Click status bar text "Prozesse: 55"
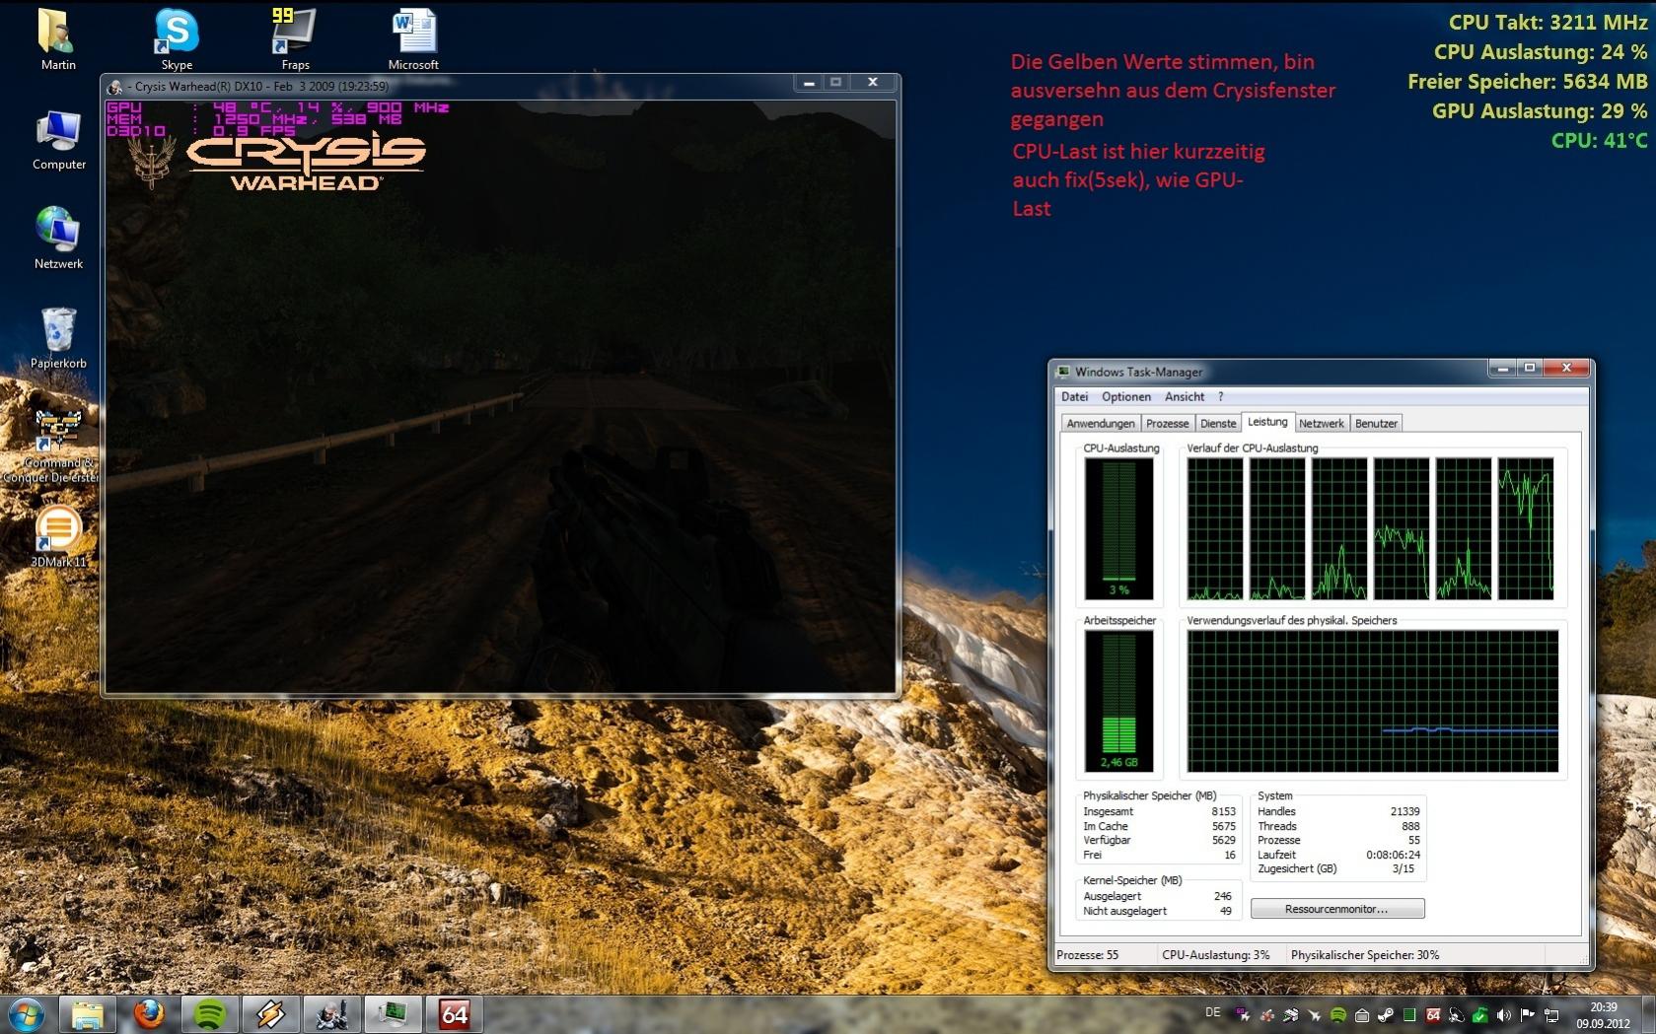1656x1034 pixels. [x=1087, y=955]
